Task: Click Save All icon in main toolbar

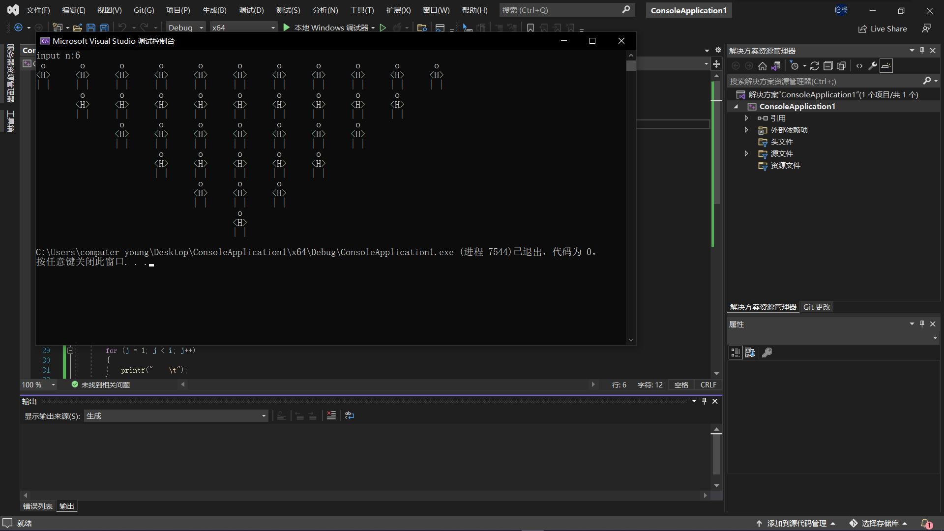Action: [104, 28]
